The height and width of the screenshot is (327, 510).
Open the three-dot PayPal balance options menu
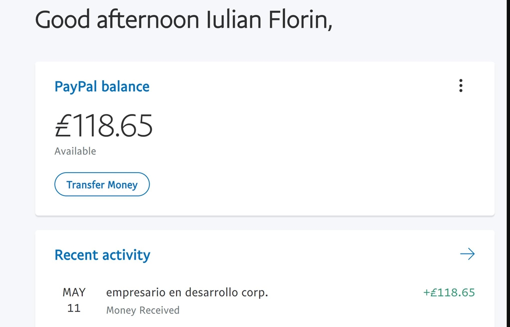(x=461, y=86)
